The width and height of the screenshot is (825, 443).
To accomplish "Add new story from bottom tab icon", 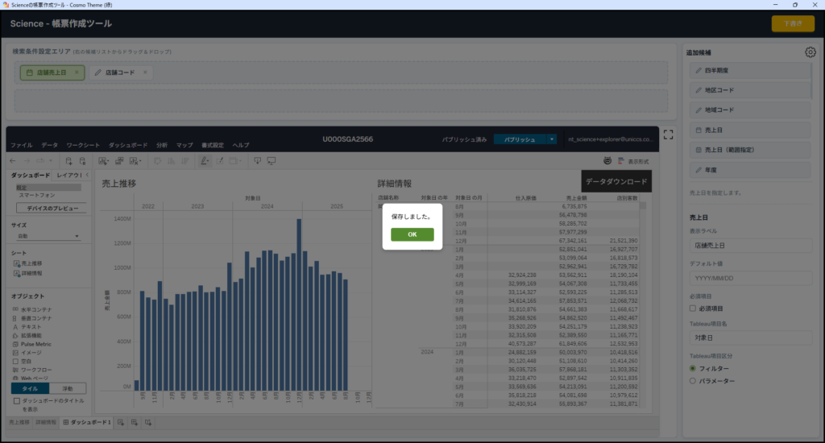I will (148, 423).
